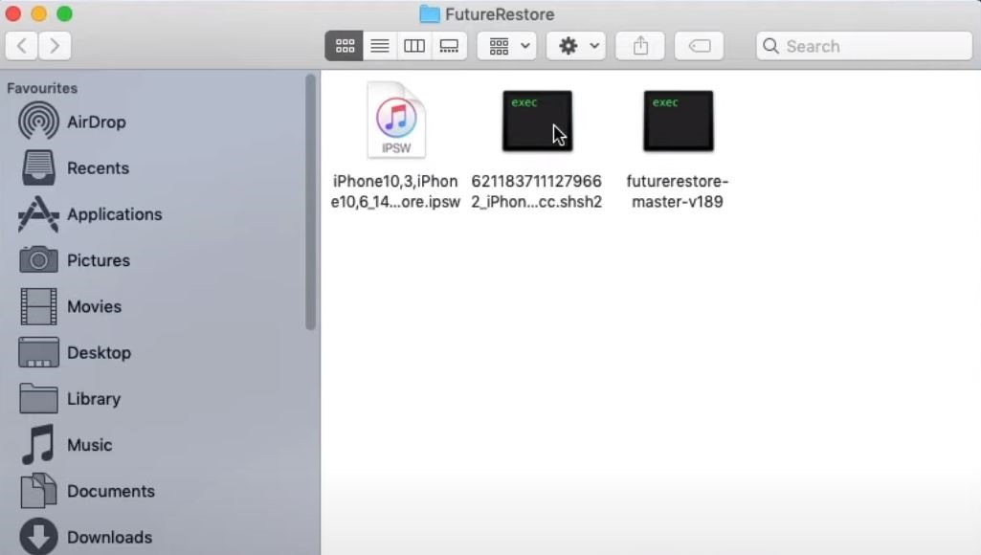The height and width of the screenshot is (555, 981).
Task: Click the Tags icon in the toolbar
Action: 699,45
